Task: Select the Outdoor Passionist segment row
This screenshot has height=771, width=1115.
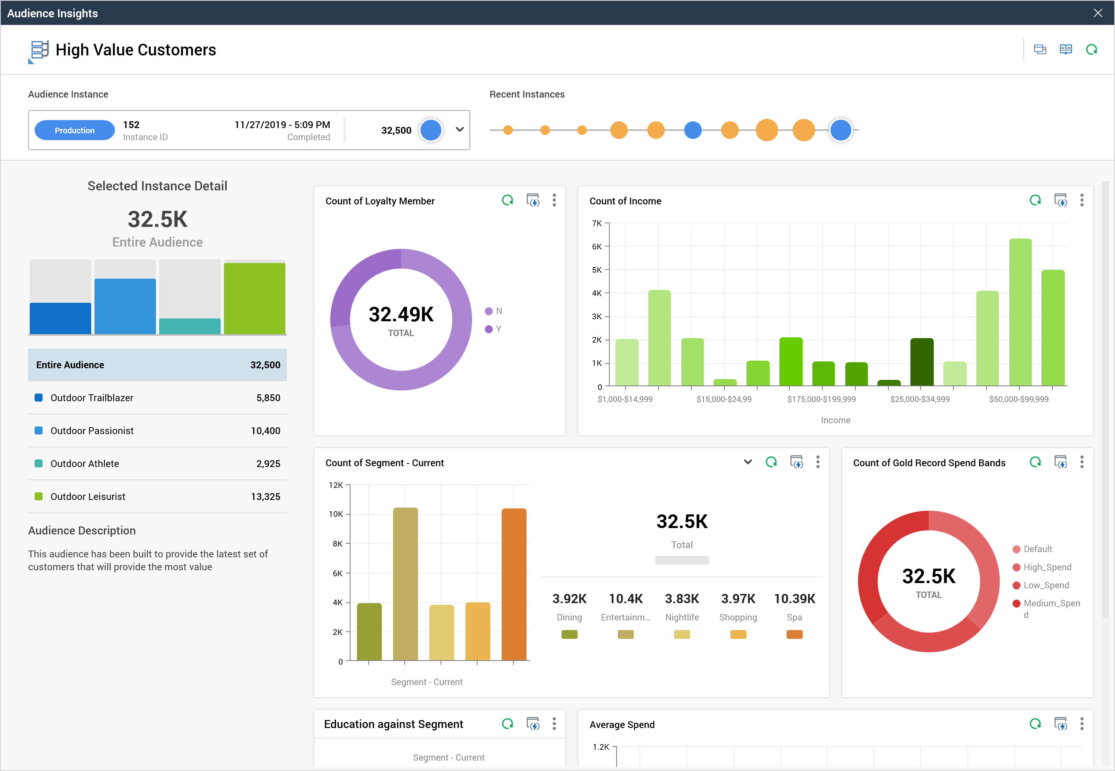Action: 157,430
